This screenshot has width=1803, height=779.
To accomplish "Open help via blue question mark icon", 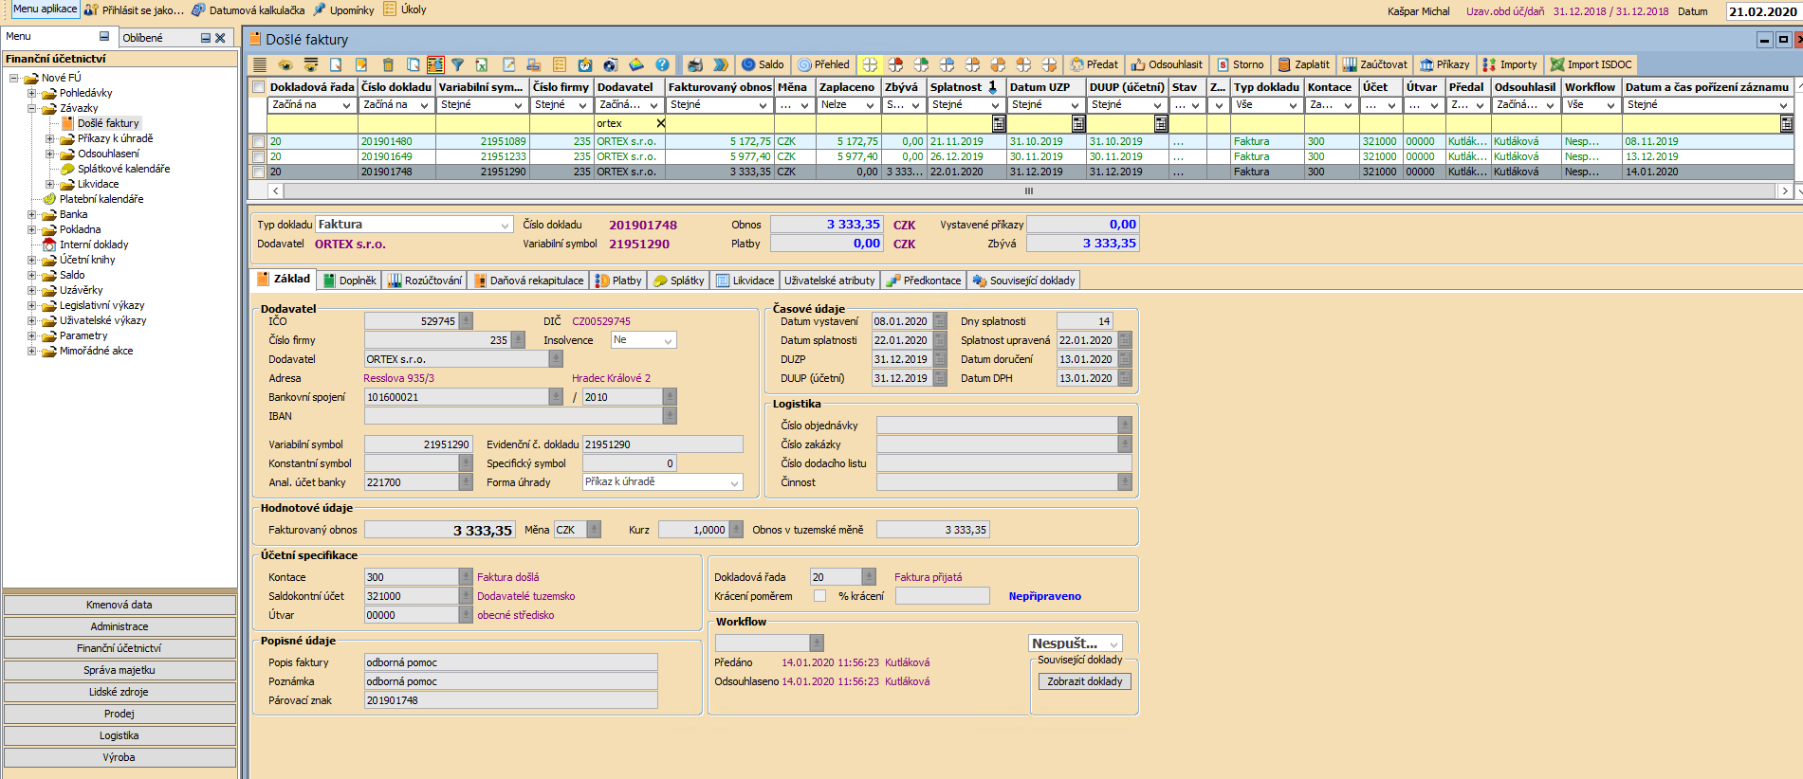I will pyautogui.click(x=662, y=64).
